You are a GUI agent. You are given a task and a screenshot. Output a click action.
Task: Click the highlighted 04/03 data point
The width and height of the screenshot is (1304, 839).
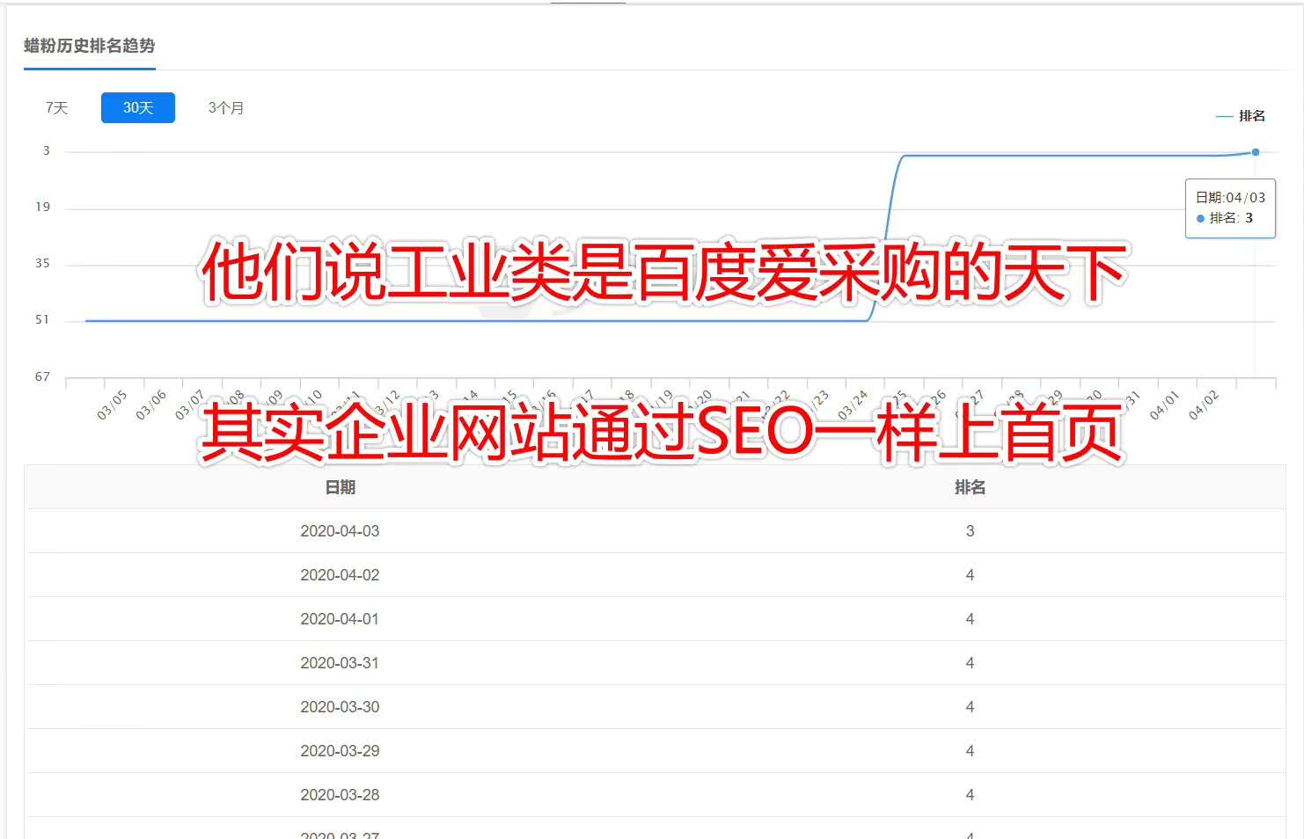pos(1256,152)
